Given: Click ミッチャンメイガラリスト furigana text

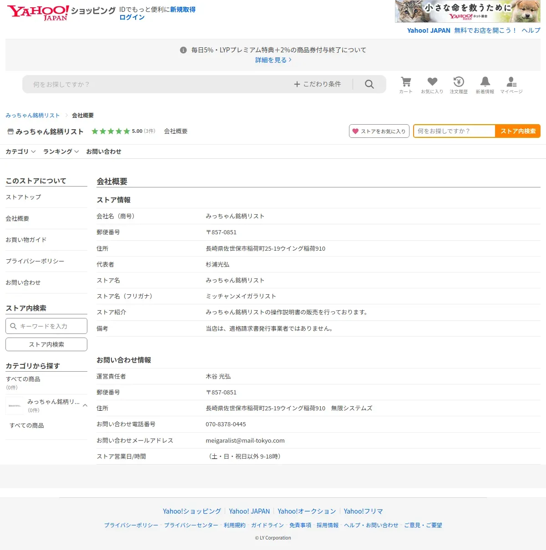Looking at the screenshot, I should coord(241,296).
